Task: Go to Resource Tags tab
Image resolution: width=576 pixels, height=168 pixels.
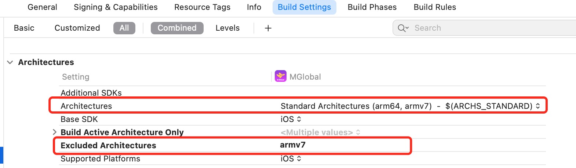Action: pyautogui.click(x=202, y=7)
